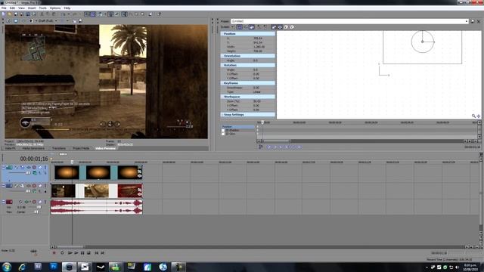Copy snapshot to clipboard in preview
The height and width of the screenshot is (272, 484).
pyautogui.click(x=74, y=21)
